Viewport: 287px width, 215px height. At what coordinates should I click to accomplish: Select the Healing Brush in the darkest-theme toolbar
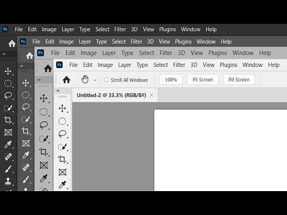[x=8, y=156]
